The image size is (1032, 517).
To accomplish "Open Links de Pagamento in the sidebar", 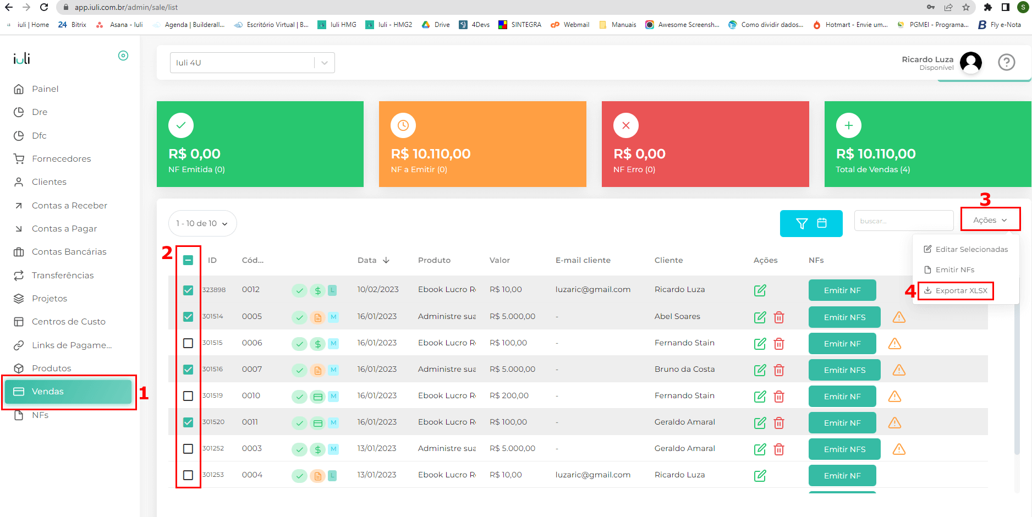I will [x=72, y=345].
